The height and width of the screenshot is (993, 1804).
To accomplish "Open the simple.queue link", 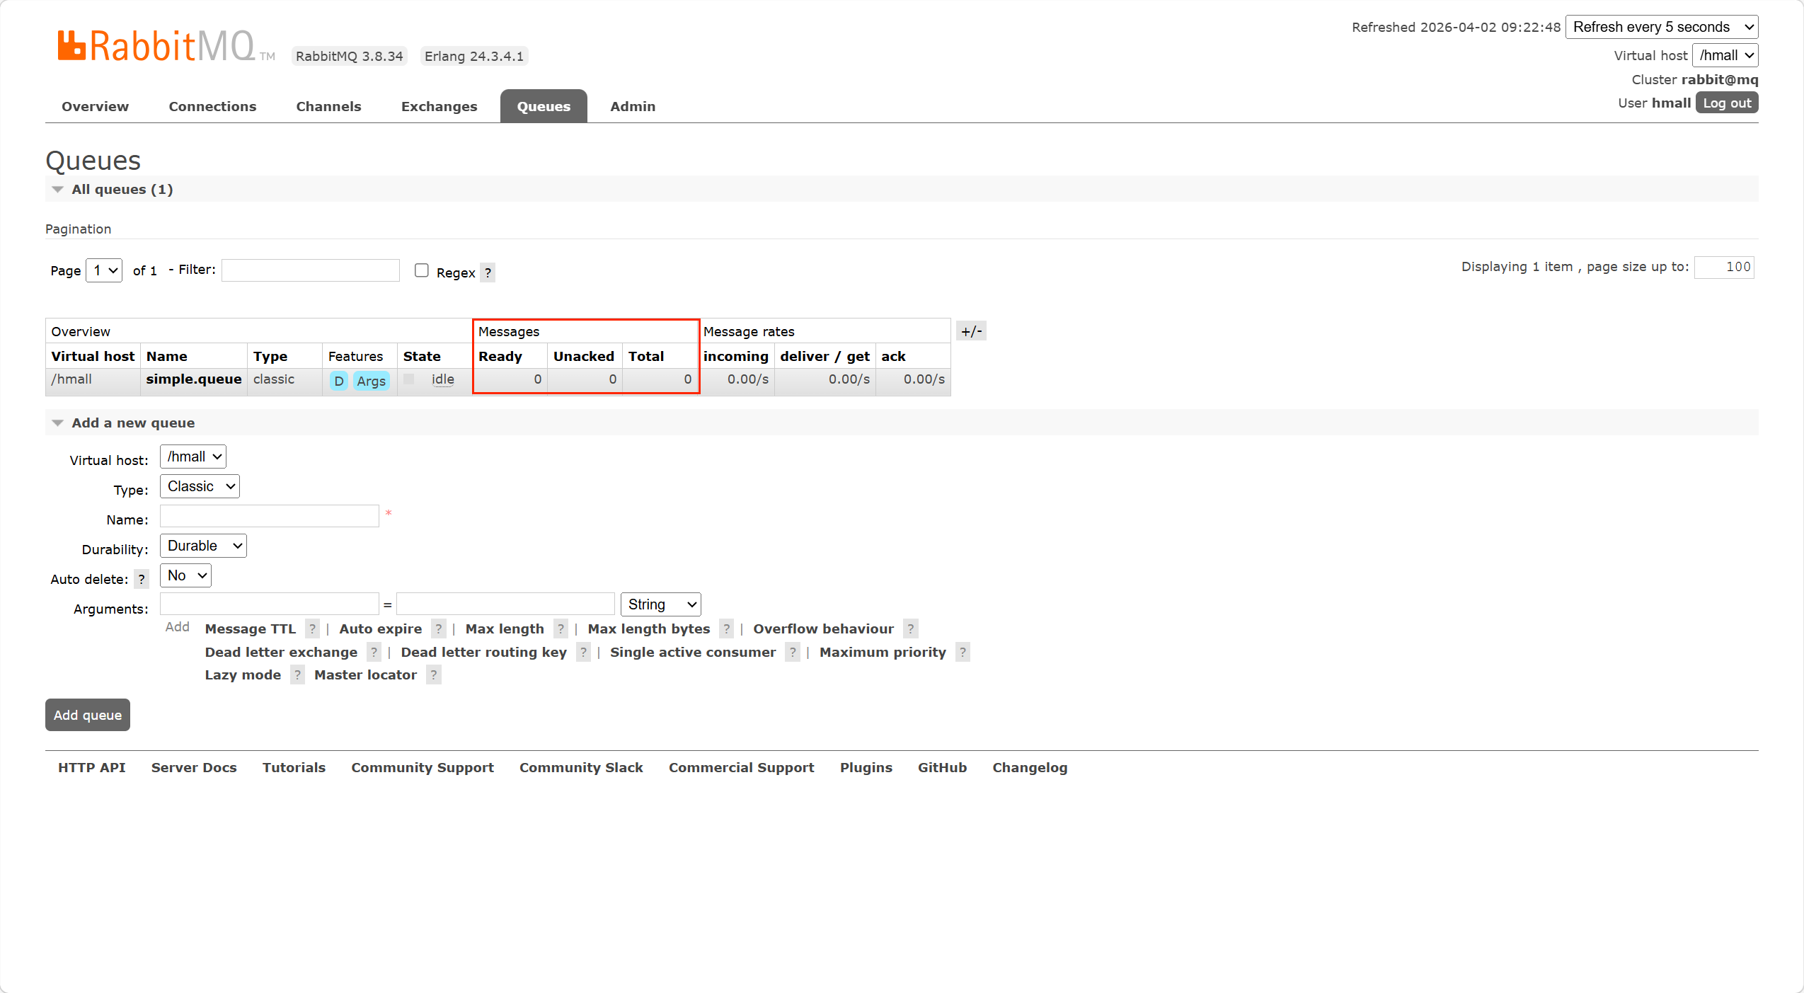I will [193, 379].
